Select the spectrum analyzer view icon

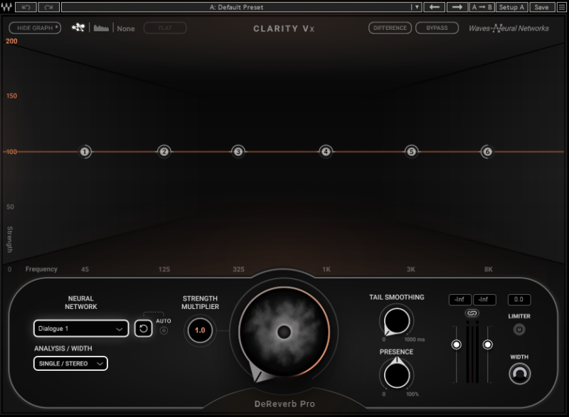click(x=101, y=28)
